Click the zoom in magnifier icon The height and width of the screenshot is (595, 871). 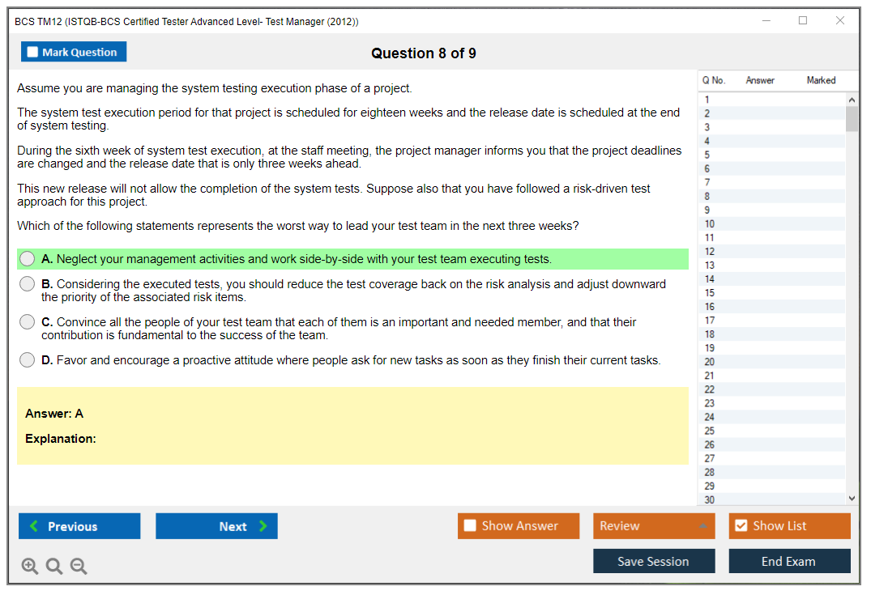click(x=30, y=566)
